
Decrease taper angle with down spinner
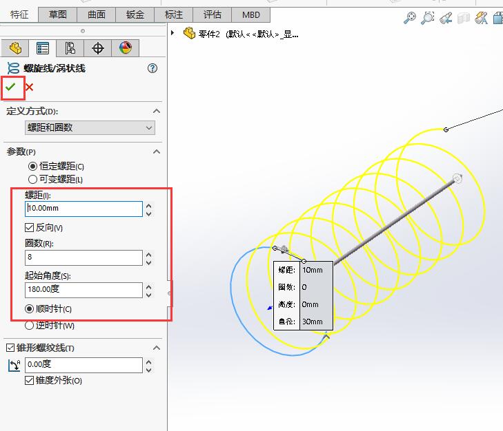point(149,370)
